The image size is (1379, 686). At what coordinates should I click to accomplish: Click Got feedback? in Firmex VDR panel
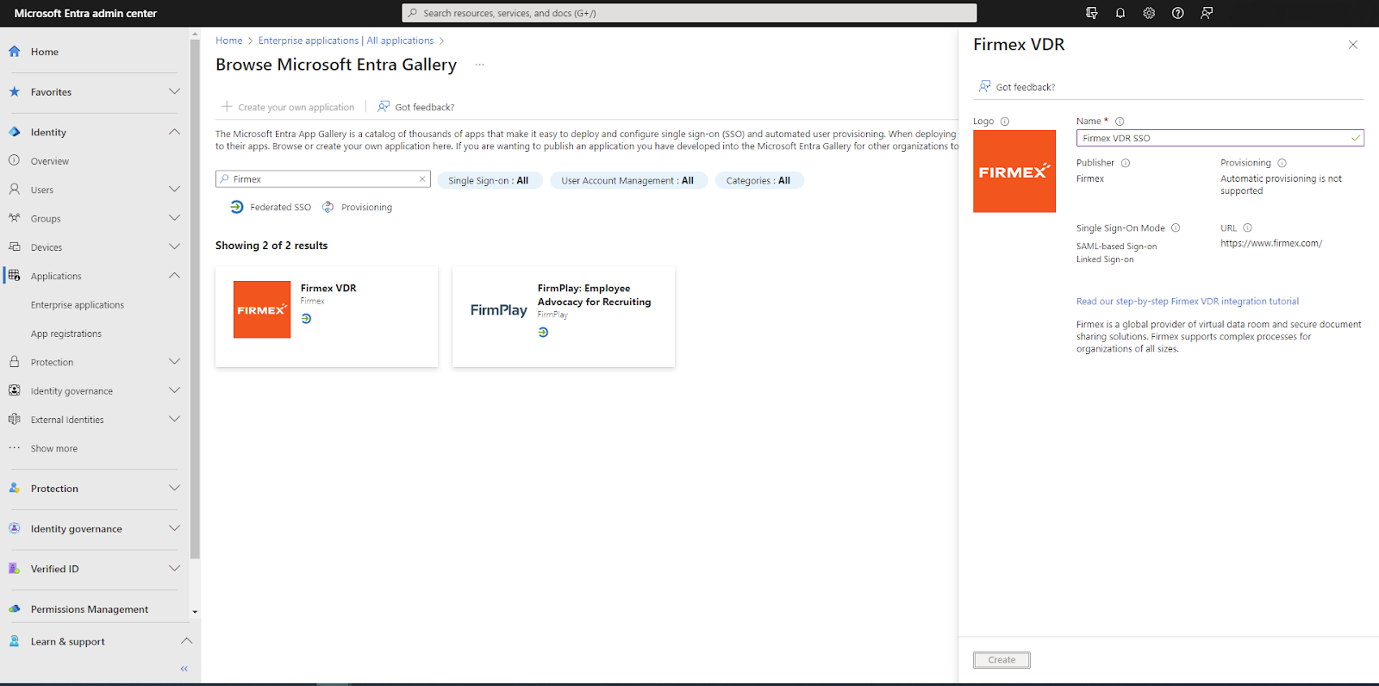pos(1017,87)
